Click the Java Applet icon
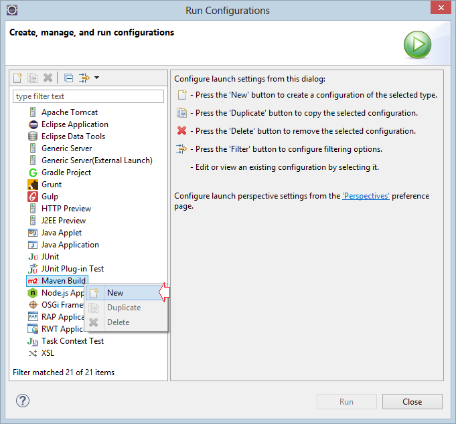The width and height of the screenshot is (456, 424). pyautogui.click(x=33, y=233)
